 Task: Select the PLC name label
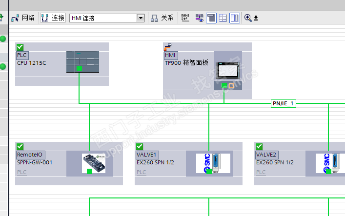(x=22, y=55)
